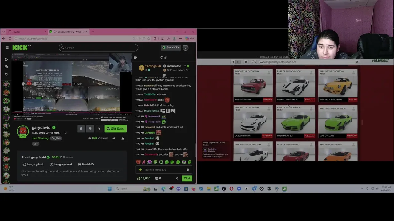The height and width of the screenshot is (221, 394).
Task: Click the Get KICKs button
Action: (x=171, y=48)
